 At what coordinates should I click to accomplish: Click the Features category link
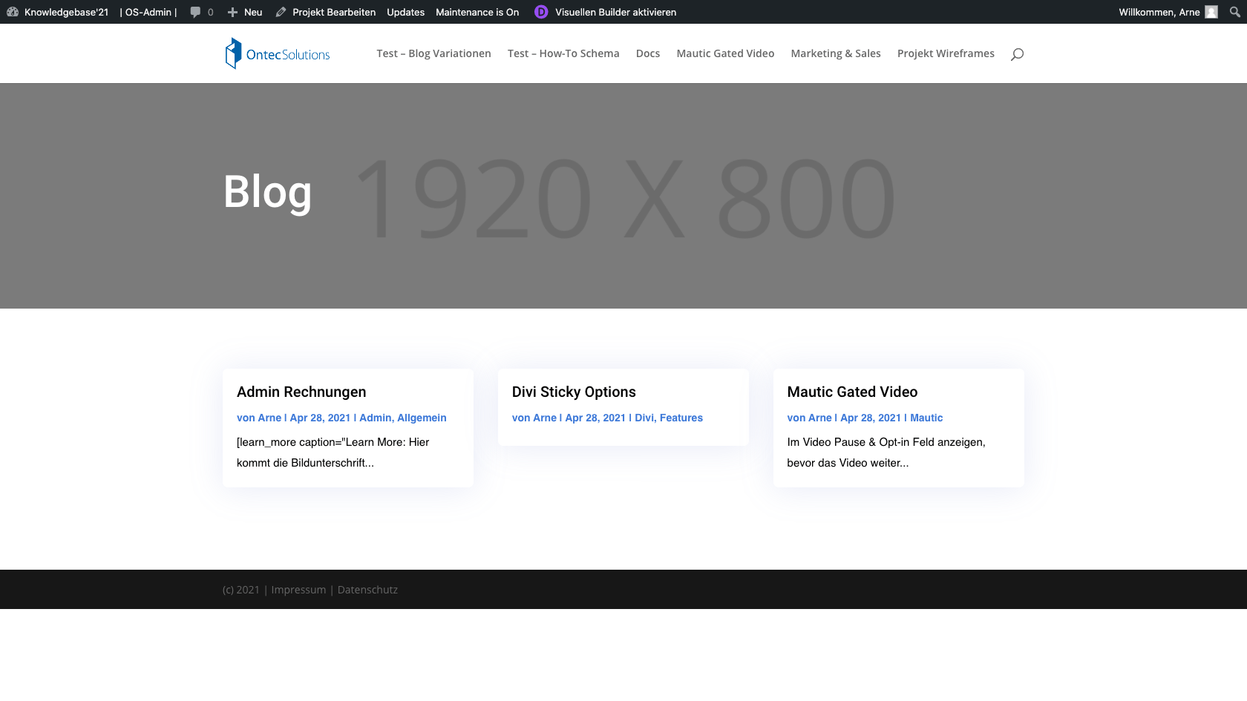(x=681, y=418)
